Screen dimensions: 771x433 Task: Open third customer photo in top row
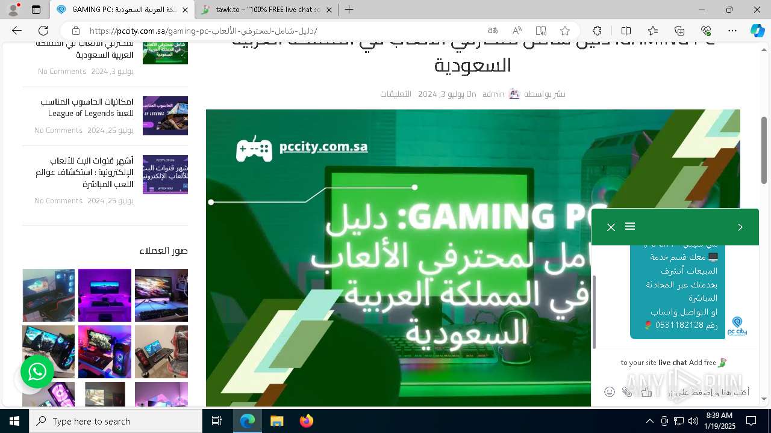click(x=161, y=295)
